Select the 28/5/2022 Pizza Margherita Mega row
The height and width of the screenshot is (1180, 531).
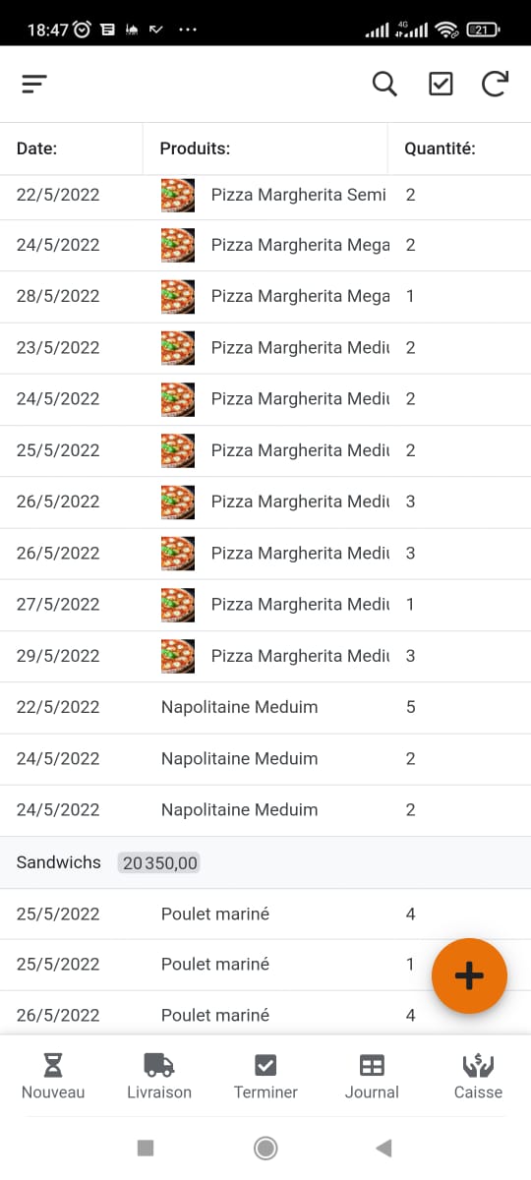(x=265, y=296)
